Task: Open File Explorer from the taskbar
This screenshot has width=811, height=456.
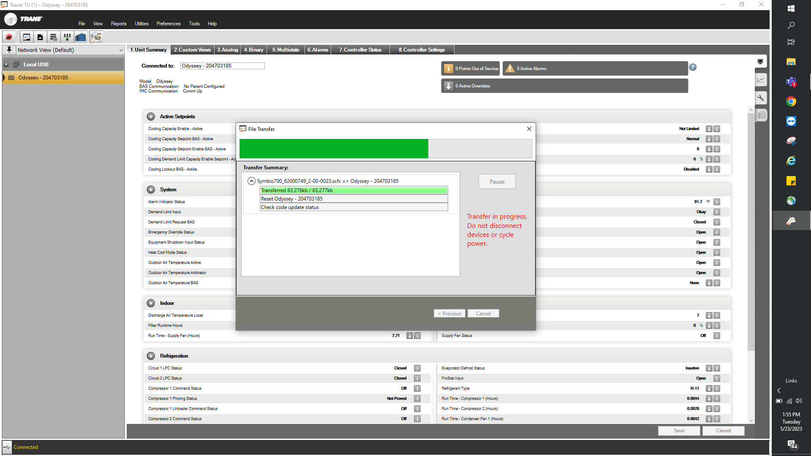Action: [791, 62]
